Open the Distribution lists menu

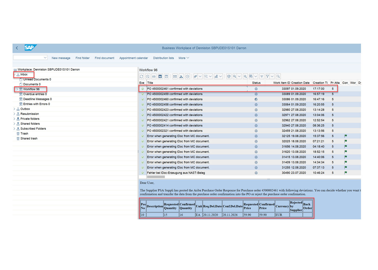tap(163, 58)
